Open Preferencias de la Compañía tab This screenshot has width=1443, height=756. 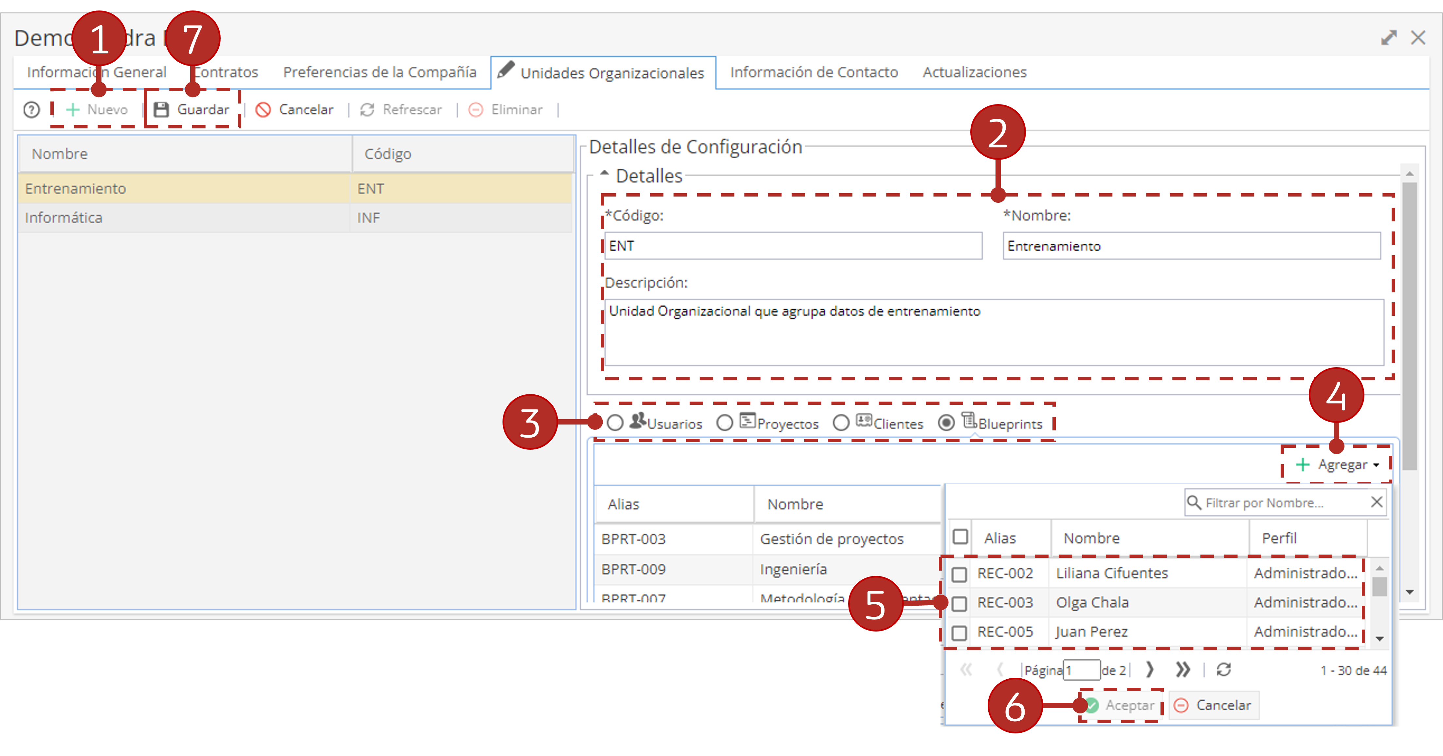click(379, 72)
